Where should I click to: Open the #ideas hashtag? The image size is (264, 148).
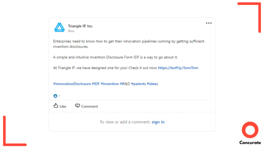point(152,84)
